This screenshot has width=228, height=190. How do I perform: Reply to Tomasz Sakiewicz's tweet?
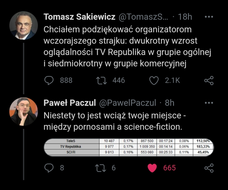[x=49, y=80]
